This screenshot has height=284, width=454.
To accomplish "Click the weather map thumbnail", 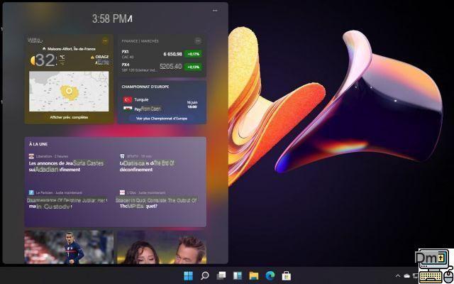I will (69, 92).
